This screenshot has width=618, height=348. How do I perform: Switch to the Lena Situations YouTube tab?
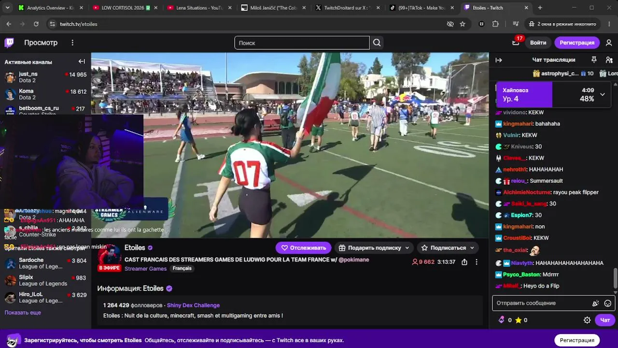click(198, 8)
